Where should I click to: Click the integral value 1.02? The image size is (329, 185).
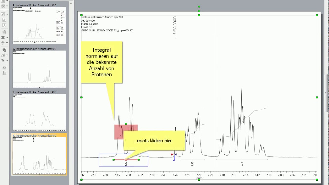193,163
